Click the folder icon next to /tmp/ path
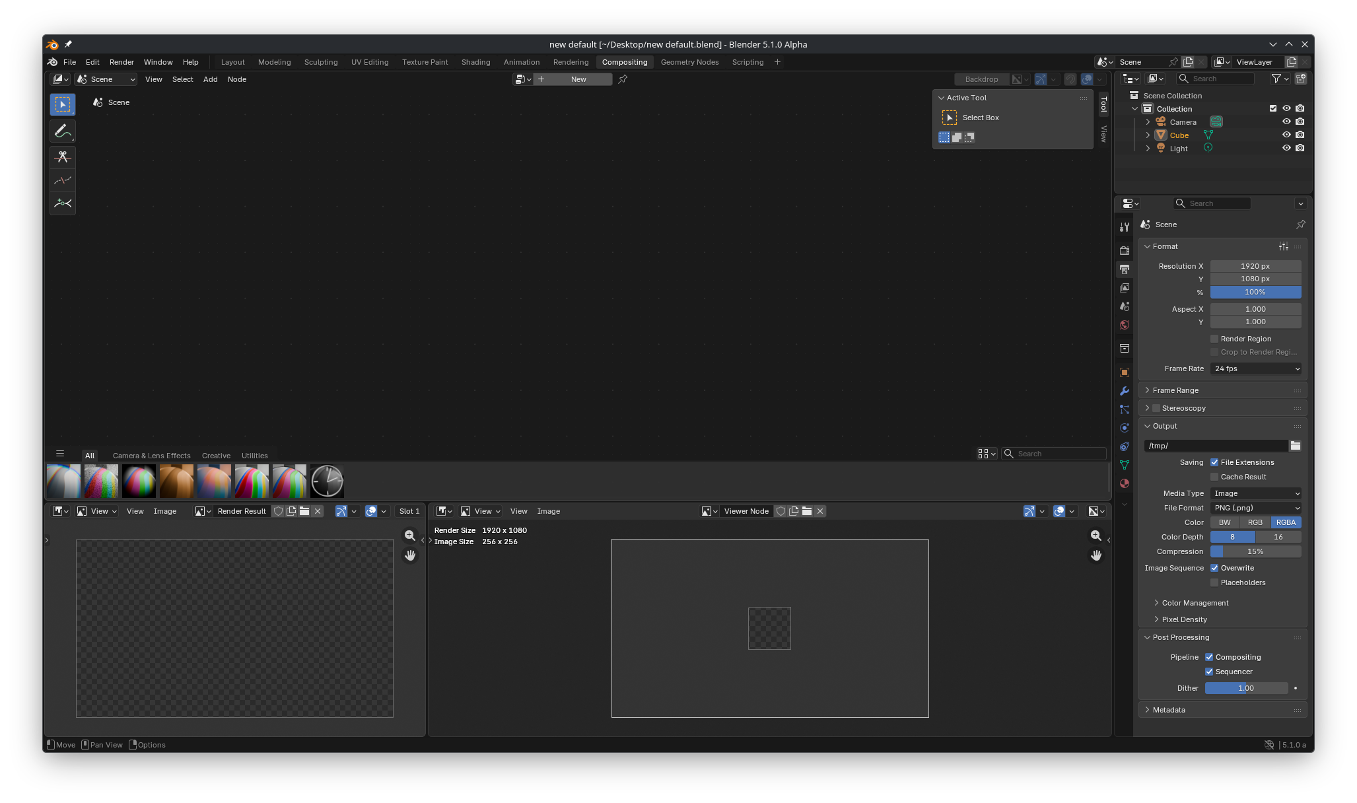 [x=1296, y=446]
